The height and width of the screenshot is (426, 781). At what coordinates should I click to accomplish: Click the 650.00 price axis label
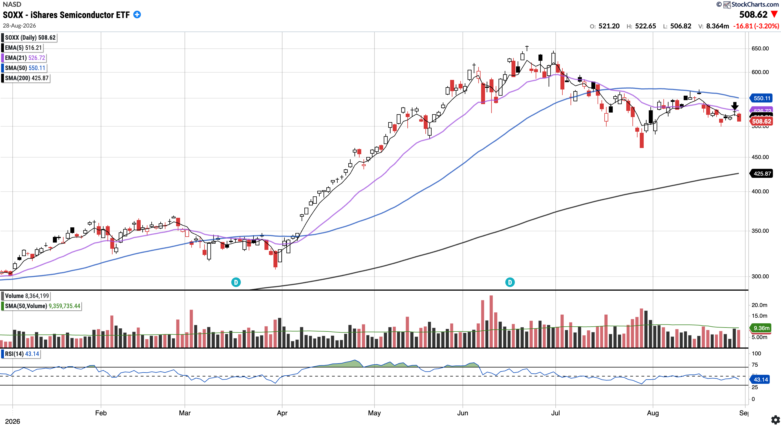(760, 48)
